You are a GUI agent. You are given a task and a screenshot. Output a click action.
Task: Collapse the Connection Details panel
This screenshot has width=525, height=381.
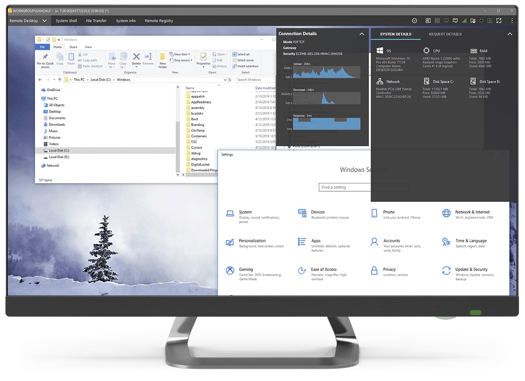coord(361,34)
